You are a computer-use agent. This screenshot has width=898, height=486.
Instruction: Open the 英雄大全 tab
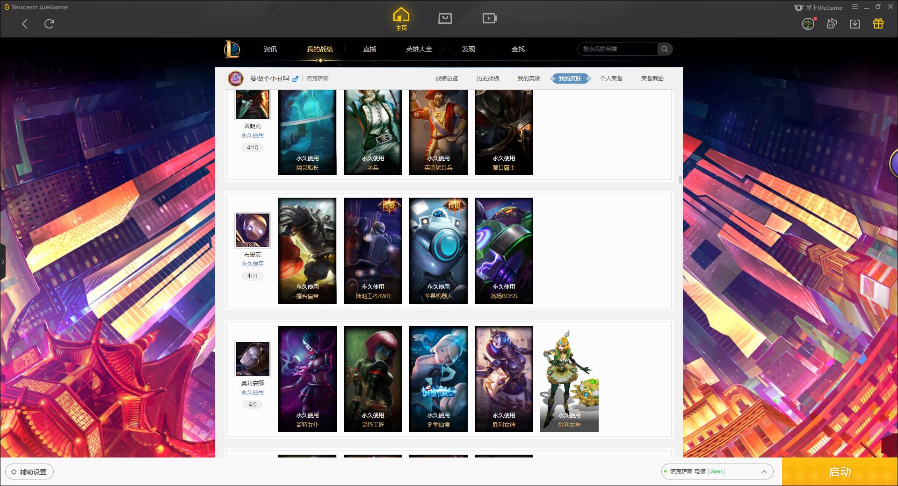point(419,49)
